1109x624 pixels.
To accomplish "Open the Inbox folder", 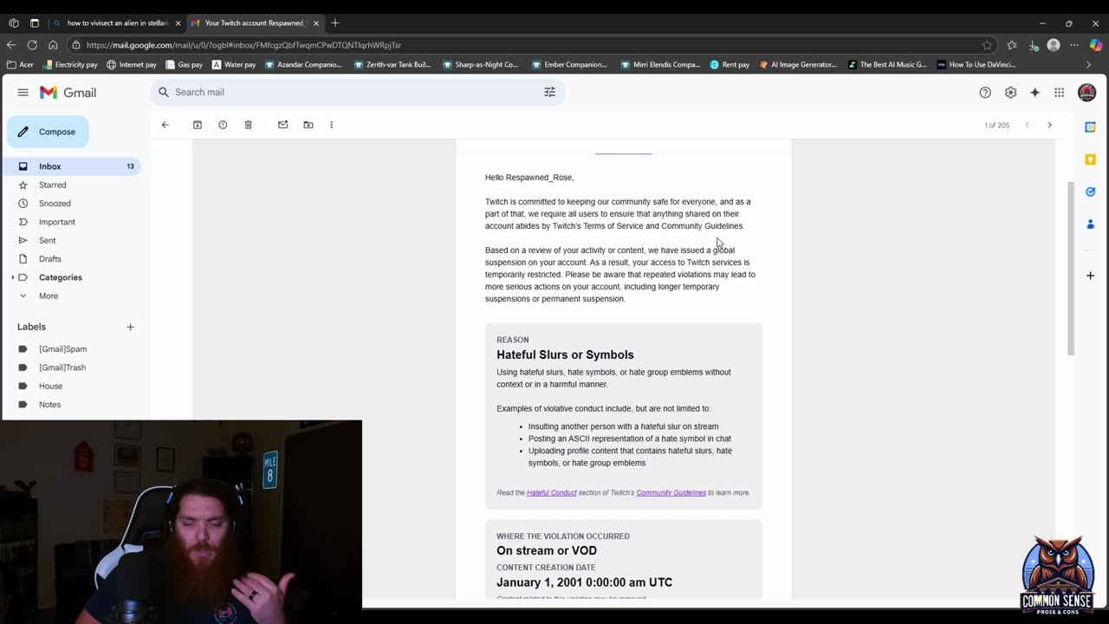I will tap(72, 166).
